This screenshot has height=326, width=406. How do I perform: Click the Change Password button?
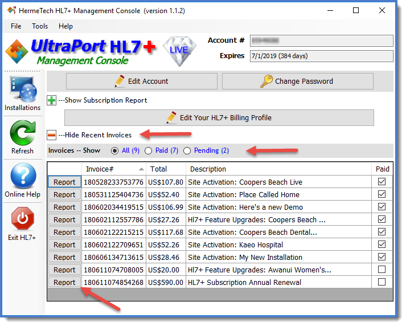297,81
